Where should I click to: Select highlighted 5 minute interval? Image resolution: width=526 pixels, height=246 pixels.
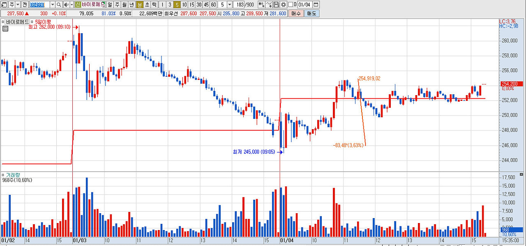[x=177, y=5]
